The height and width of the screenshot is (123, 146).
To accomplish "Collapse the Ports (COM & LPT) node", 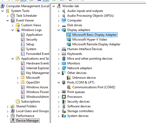I will [59, 82].
